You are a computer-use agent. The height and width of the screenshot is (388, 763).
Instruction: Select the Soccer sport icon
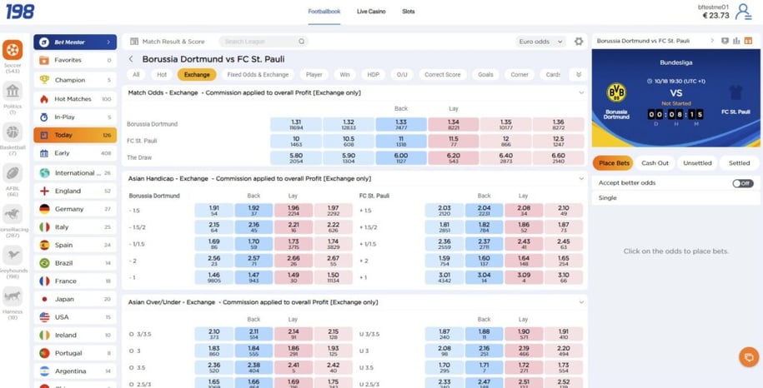(13, 49)
